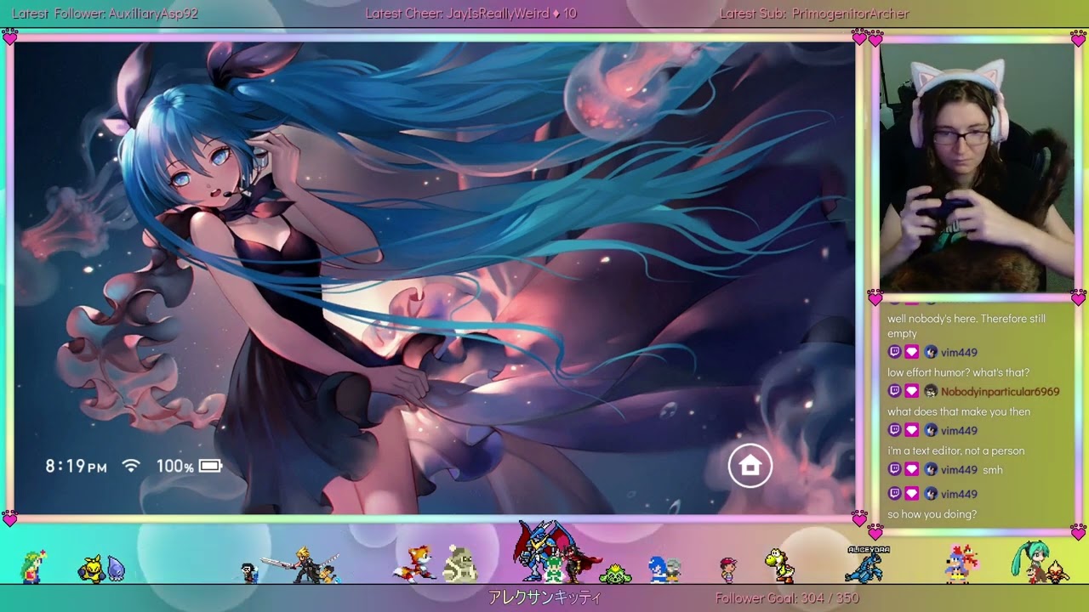
Task: Click Latest Cheer JayIsReallyWeird text
Action: pos(470,14)
